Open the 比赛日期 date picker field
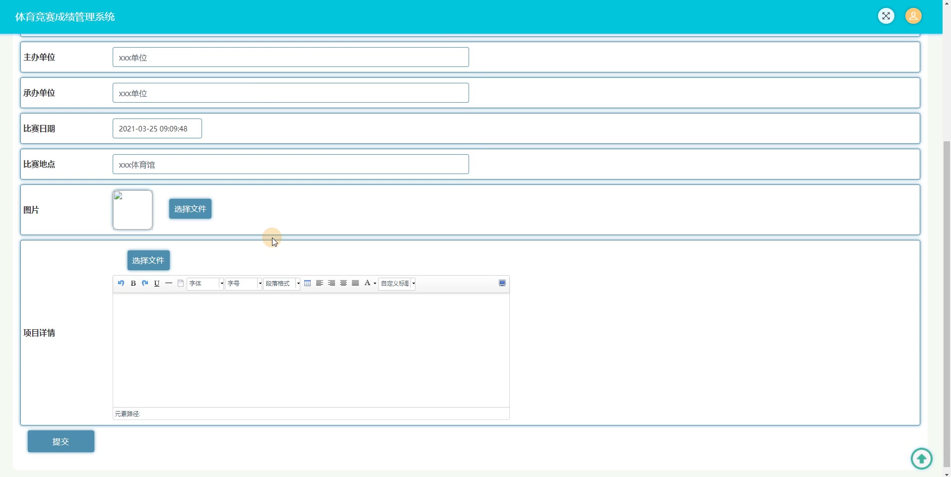Image resolution: width=951 pixels, height=477 pixels. [157, 128]
